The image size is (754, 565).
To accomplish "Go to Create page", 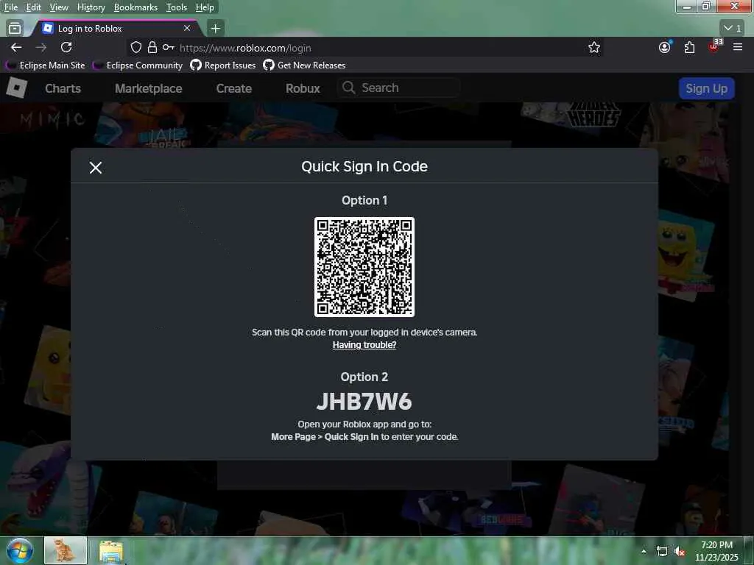I will 234,88.
